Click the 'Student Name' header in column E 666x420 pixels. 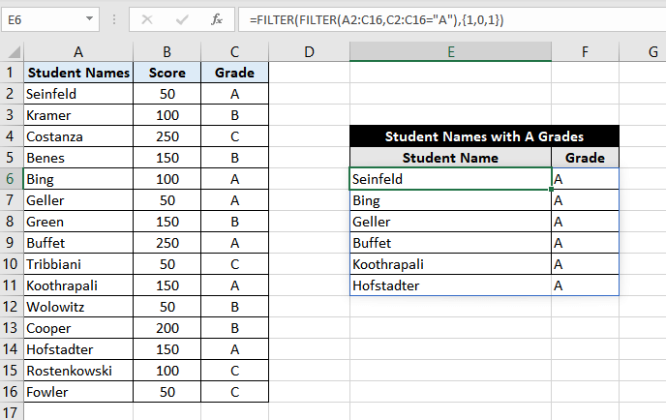coord(451,158)
